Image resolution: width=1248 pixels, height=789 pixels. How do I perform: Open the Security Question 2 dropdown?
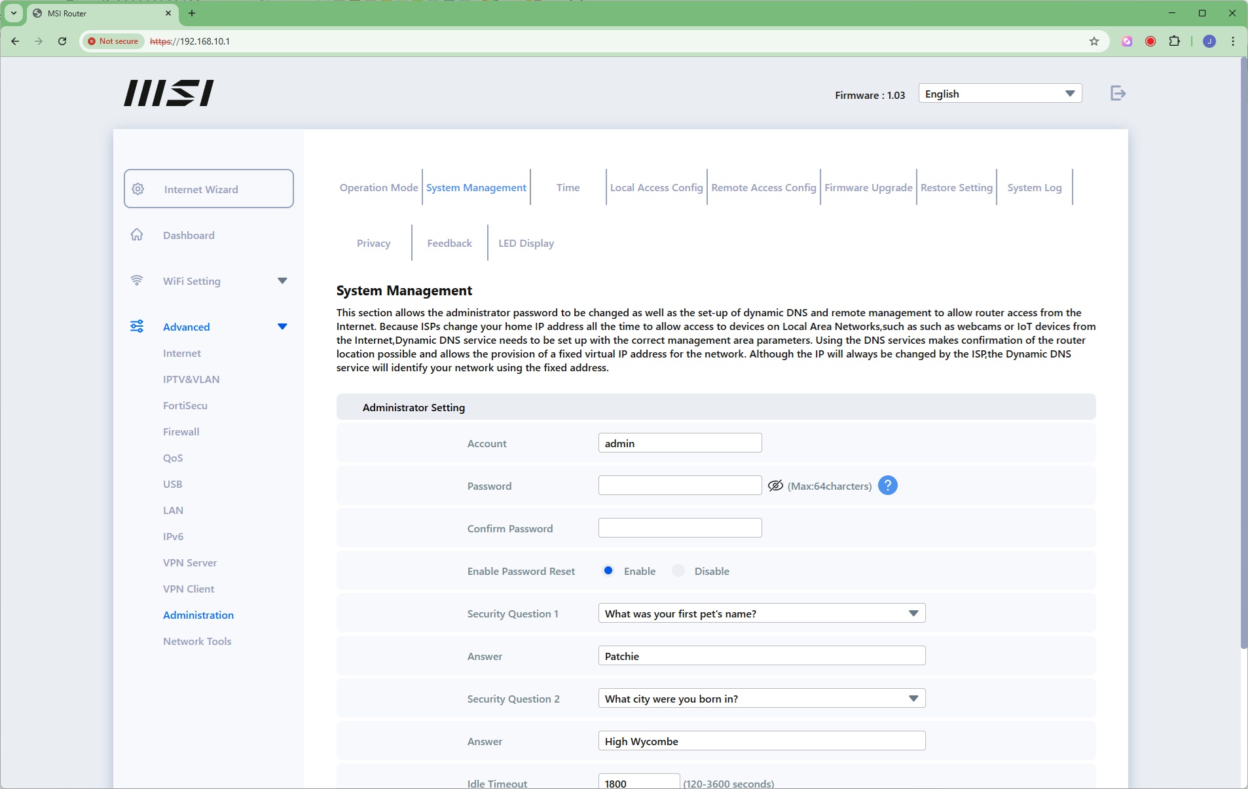coord(761,699)
